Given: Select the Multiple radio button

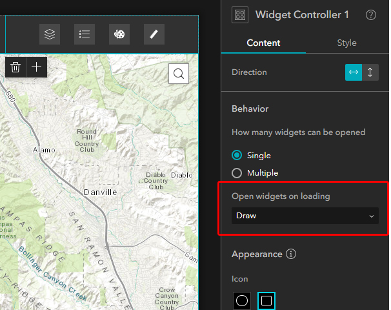Looking at the screenshot, I should [x=237, y=172].
